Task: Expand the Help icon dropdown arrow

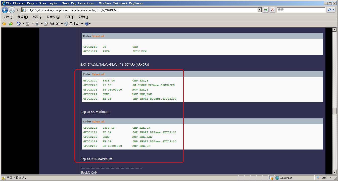Action: [x=90, y=24]
